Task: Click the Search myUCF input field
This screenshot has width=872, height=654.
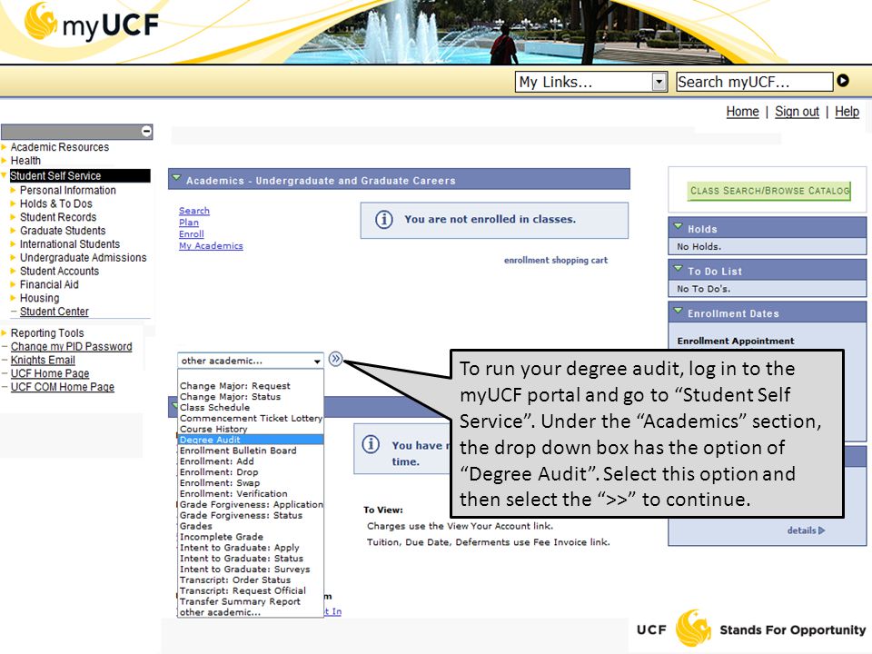Action: 755,82
